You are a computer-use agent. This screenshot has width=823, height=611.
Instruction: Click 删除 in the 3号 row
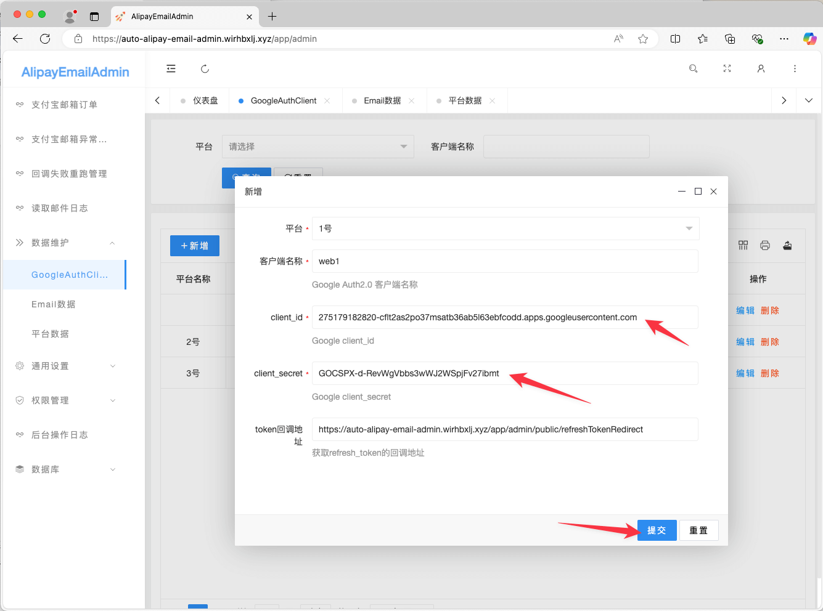pos(770,373)
